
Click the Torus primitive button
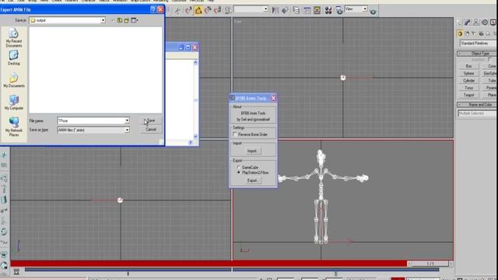click(468, 88)
